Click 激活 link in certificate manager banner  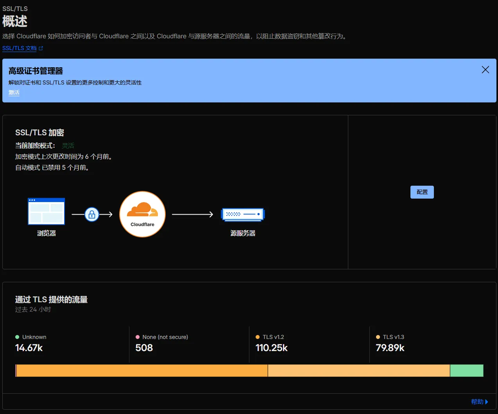[x=14, y=93]
